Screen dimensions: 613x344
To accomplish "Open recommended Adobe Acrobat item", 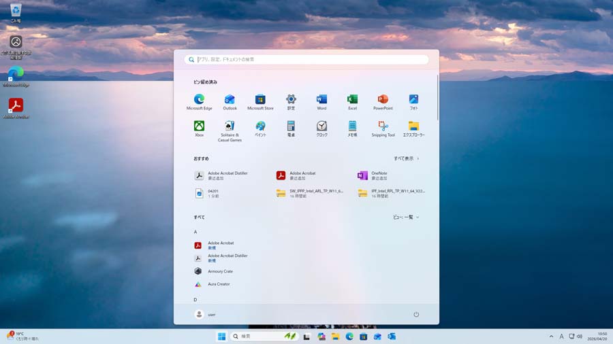I will tap(296, 175).
